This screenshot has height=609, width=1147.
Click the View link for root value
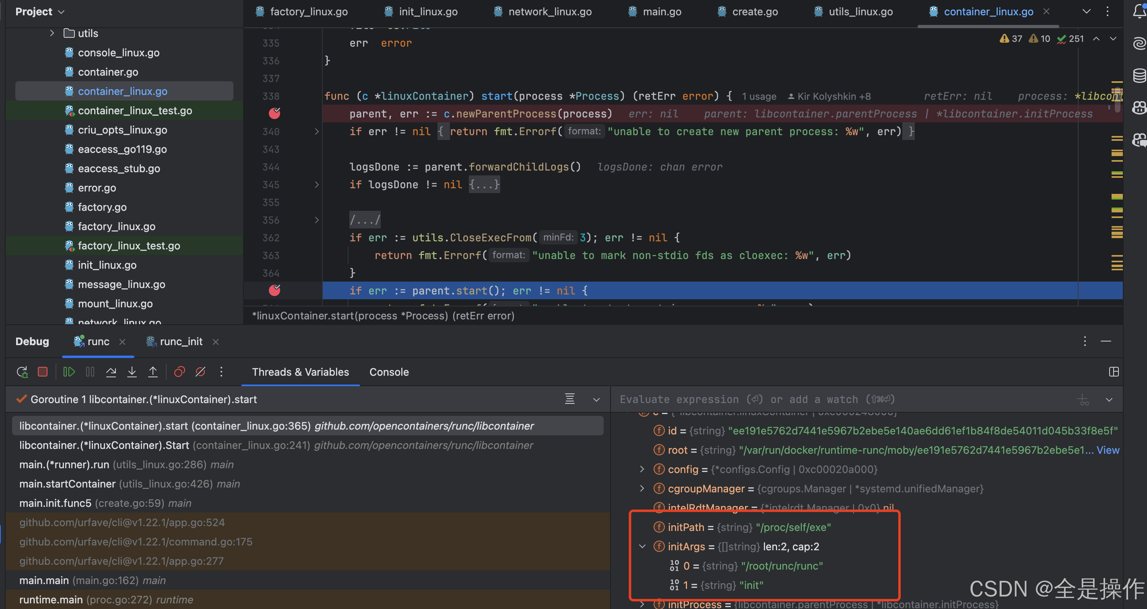click(x=1108, y=450)
